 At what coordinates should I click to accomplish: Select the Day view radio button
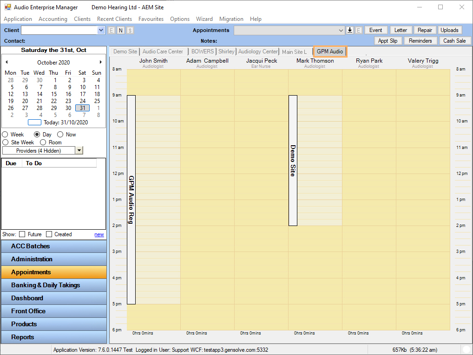(x=37, y=135)
